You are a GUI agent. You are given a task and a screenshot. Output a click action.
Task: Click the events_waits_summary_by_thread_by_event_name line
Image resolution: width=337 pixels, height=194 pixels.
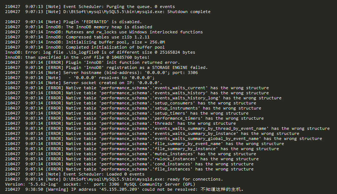click(x=167, y=129)
